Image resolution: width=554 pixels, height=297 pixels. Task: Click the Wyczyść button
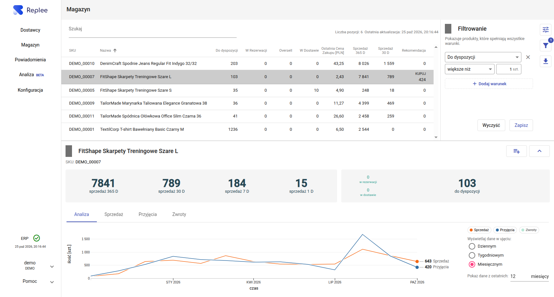tap(491, 125)
